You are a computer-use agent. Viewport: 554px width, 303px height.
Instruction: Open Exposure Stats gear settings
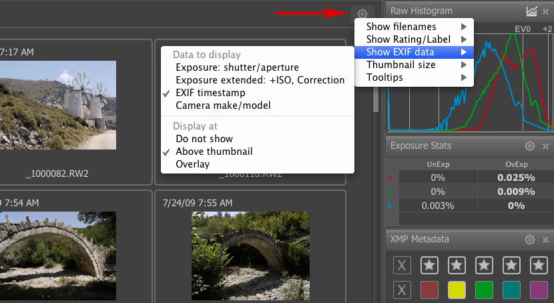click(x=530, y=145)
